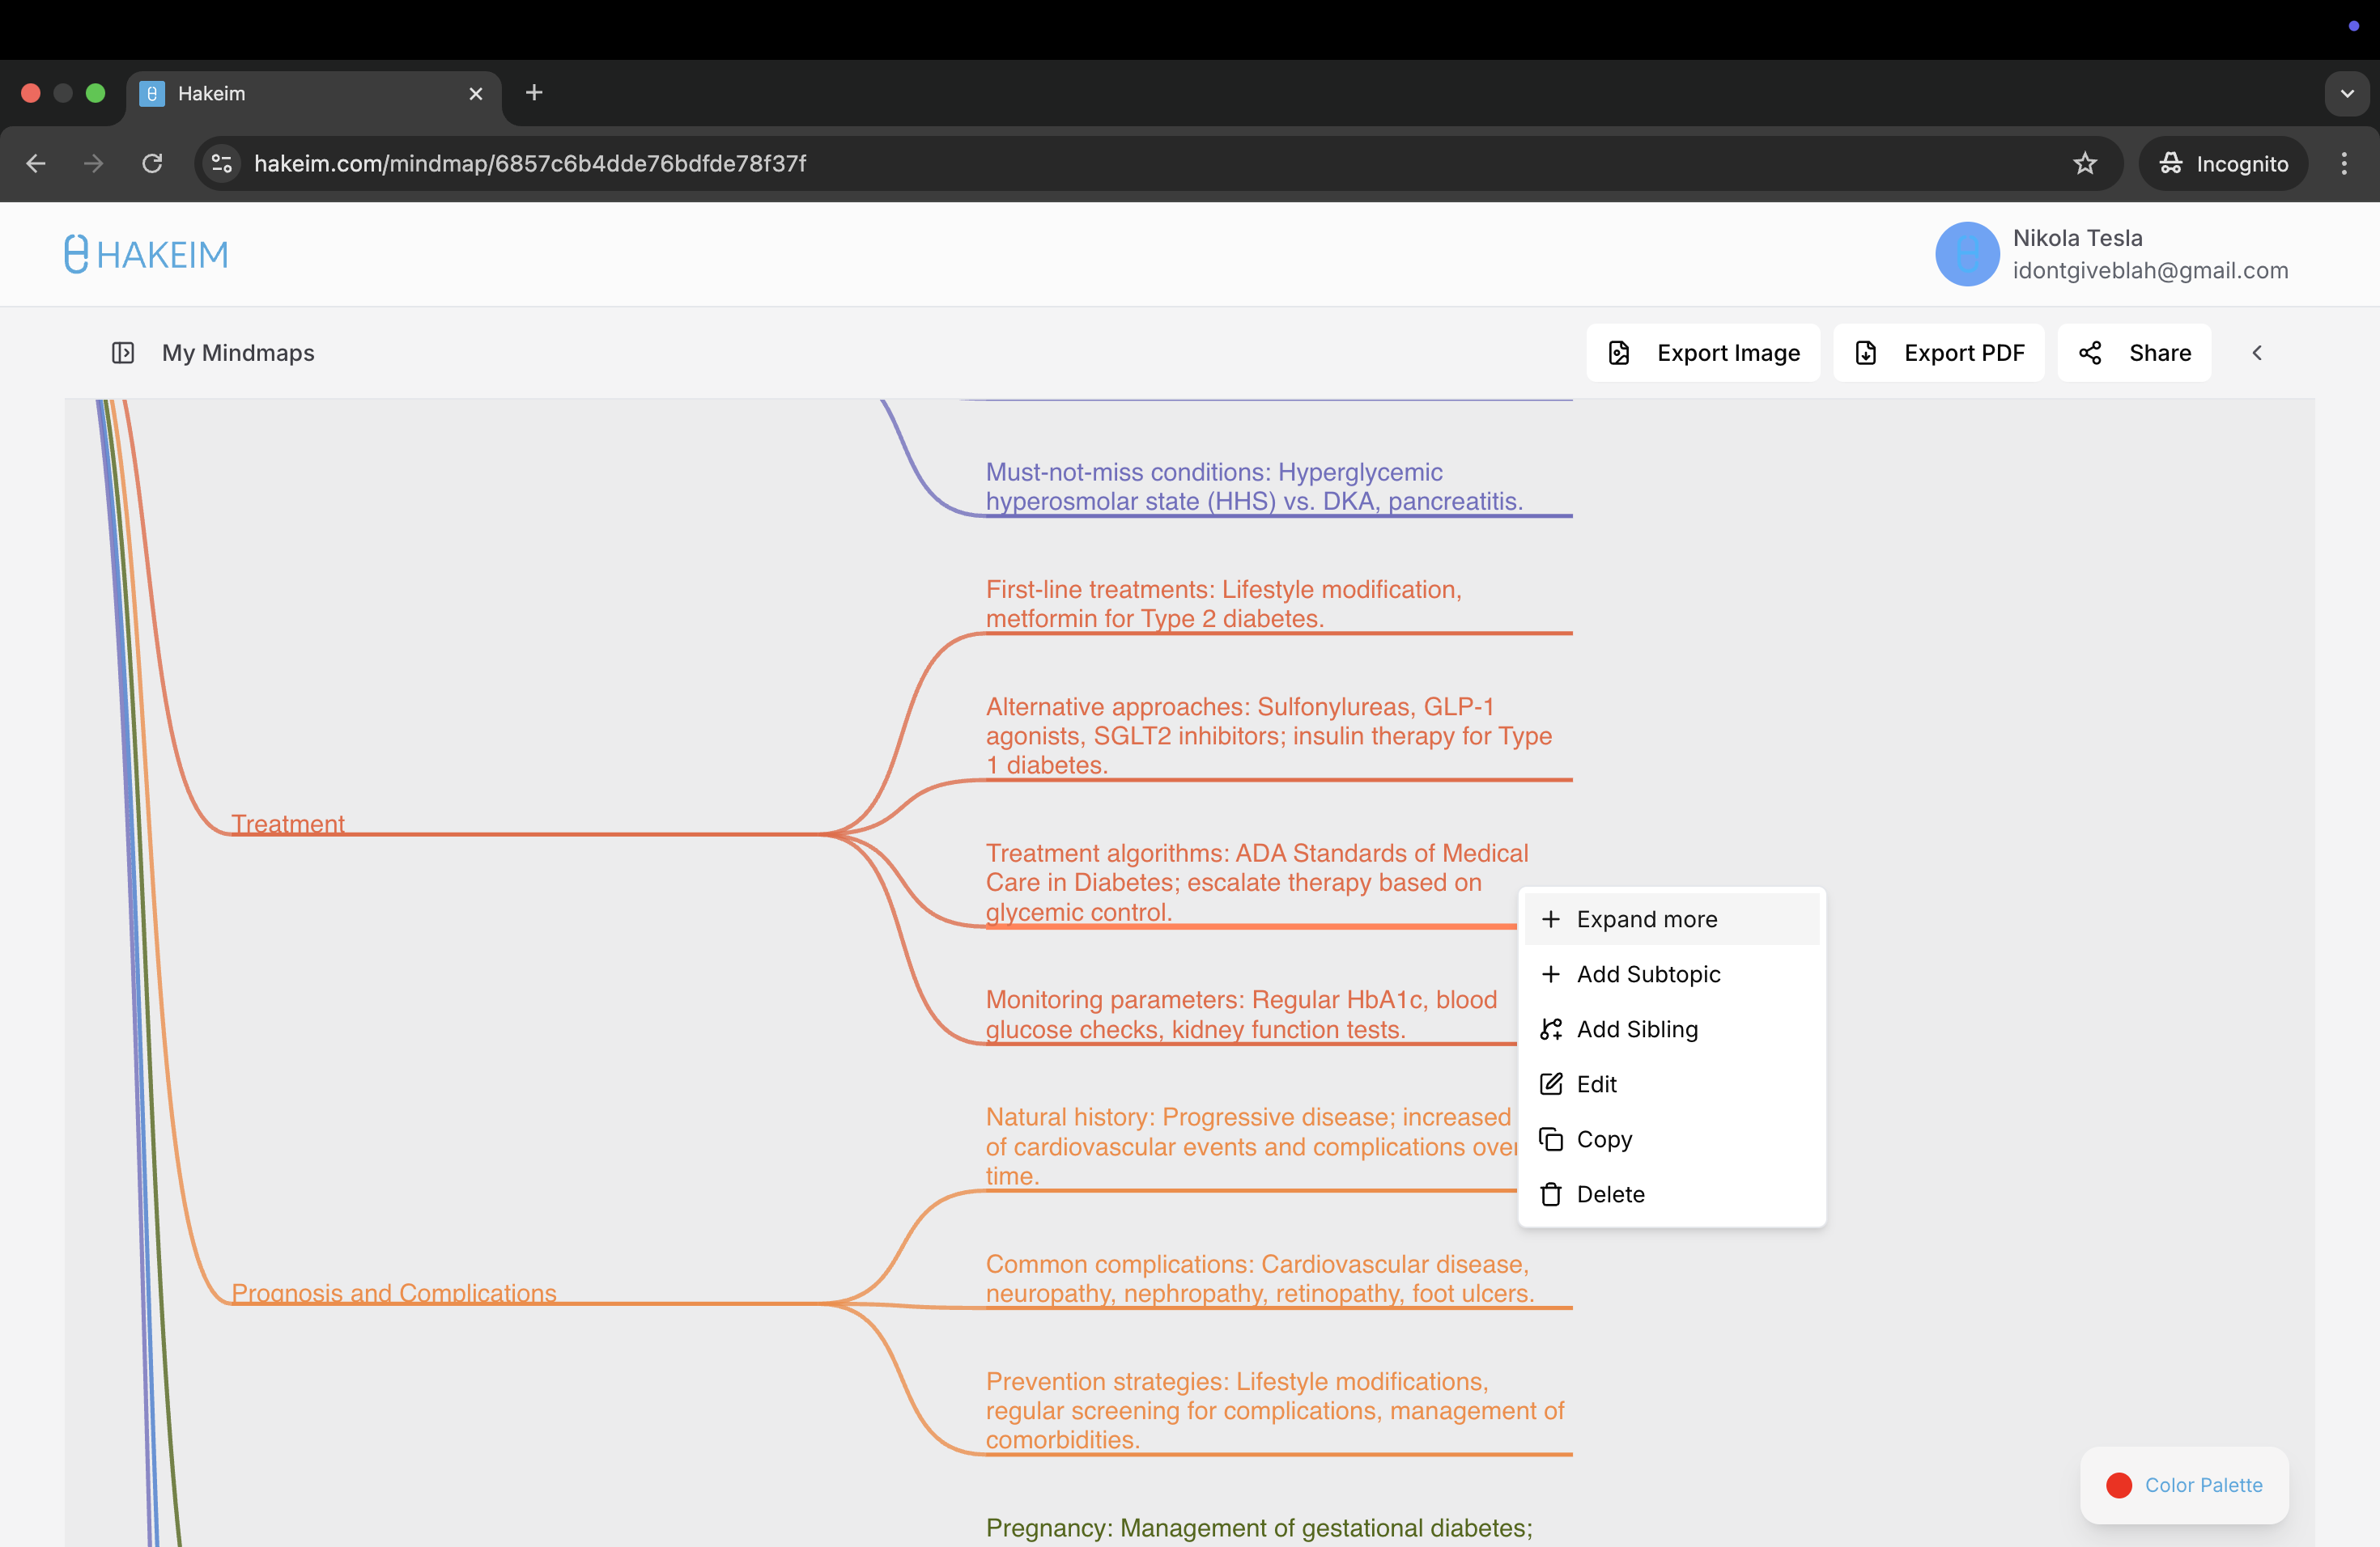Select the Hakeim browser tab
The height and width of the screenshot is (1547, 2380).
pyautogui.click(x=313, y=93)
